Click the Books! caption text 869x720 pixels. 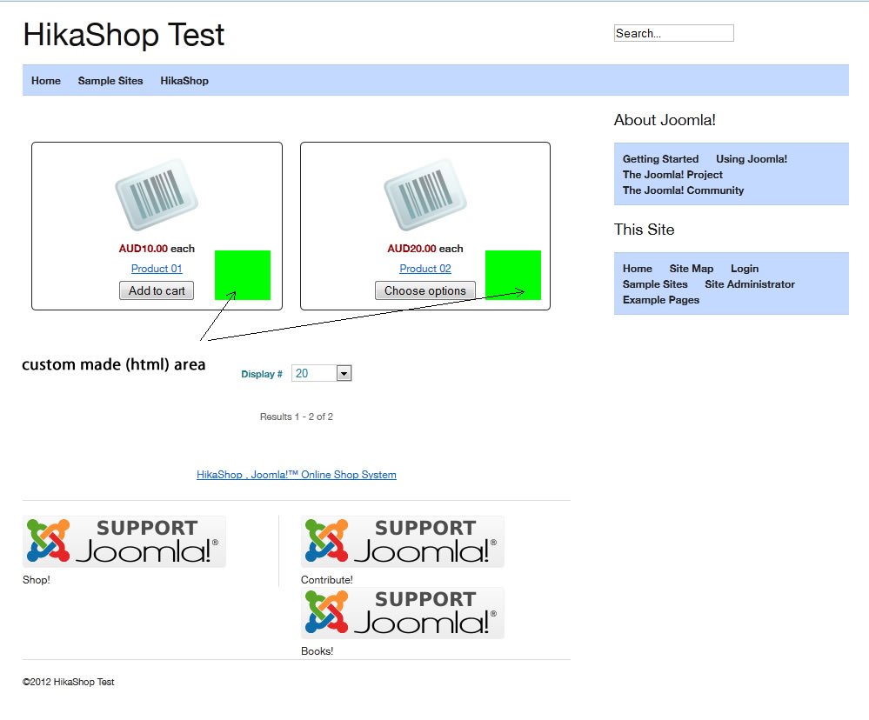click(x=317, y=651)
